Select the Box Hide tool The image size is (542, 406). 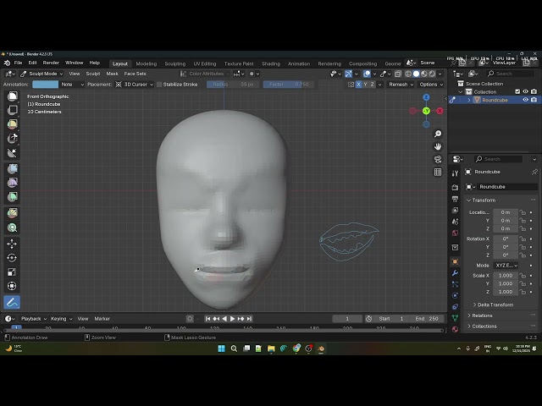pyautogui.click(x=13, y=110)
